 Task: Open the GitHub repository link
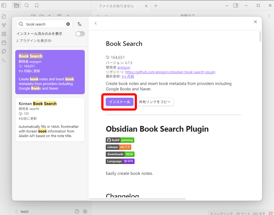pos(170,72)
